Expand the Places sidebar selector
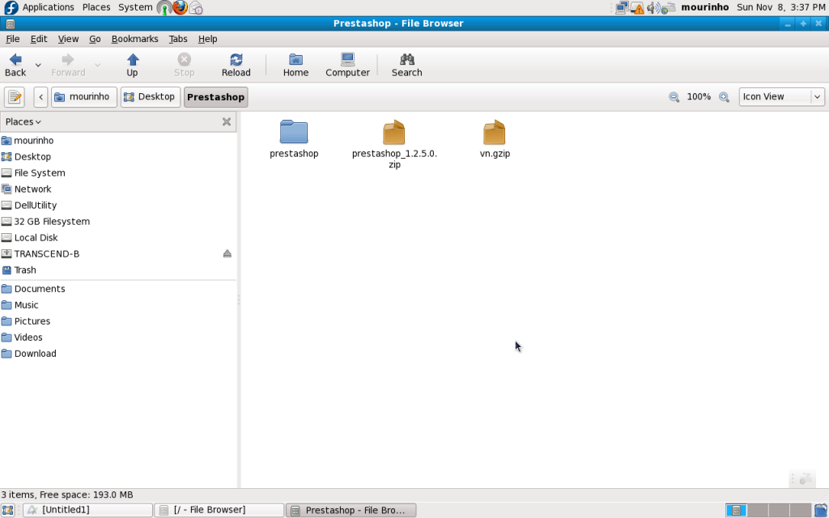The image size is (829, 518). click(23, 121)
